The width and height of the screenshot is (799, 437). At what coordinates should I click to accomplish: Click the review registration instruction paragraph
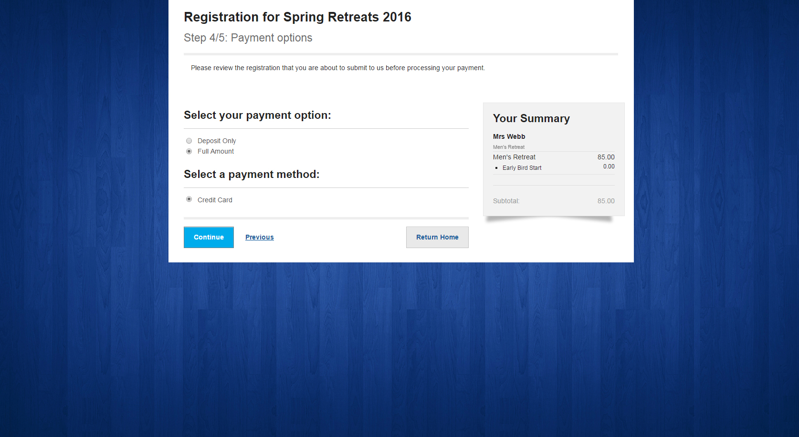click(338, 68)
